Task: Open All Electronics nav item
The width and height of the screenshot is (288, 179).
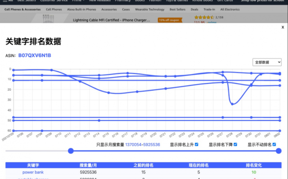Action: (x=230, y=10)
